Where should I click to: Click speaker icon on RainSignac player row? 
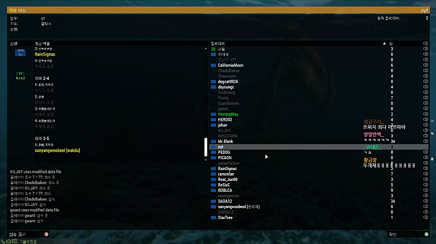click(x=426, y=168)
